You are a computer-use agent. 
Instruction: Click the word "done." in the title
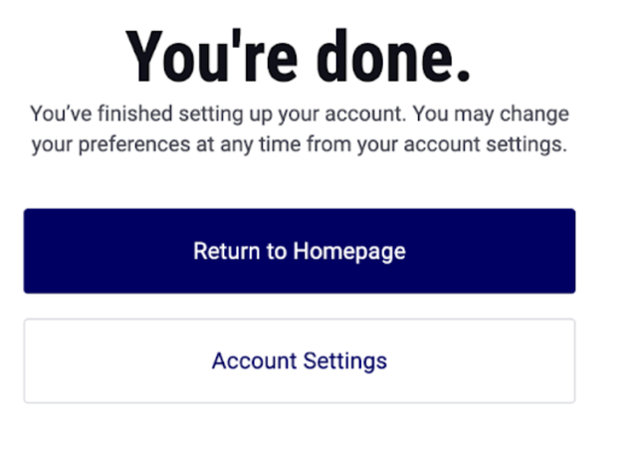(x=393, y=56)
